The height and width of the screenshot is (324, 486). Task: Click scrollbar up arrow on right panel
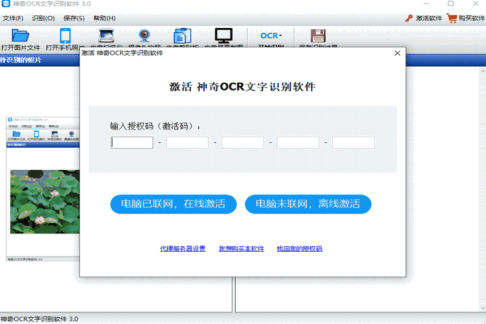[482, 71]
